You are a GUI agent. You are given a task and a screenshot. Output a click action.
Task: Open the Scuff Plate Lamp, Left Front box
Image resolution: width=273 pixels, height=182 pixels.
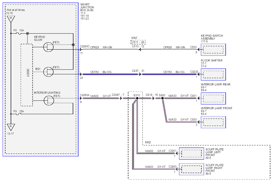192,153
